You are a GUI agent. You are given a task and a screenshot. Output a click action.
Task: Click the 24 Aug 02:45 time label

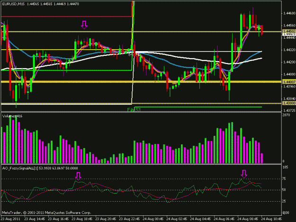click(x=177, y=219)
